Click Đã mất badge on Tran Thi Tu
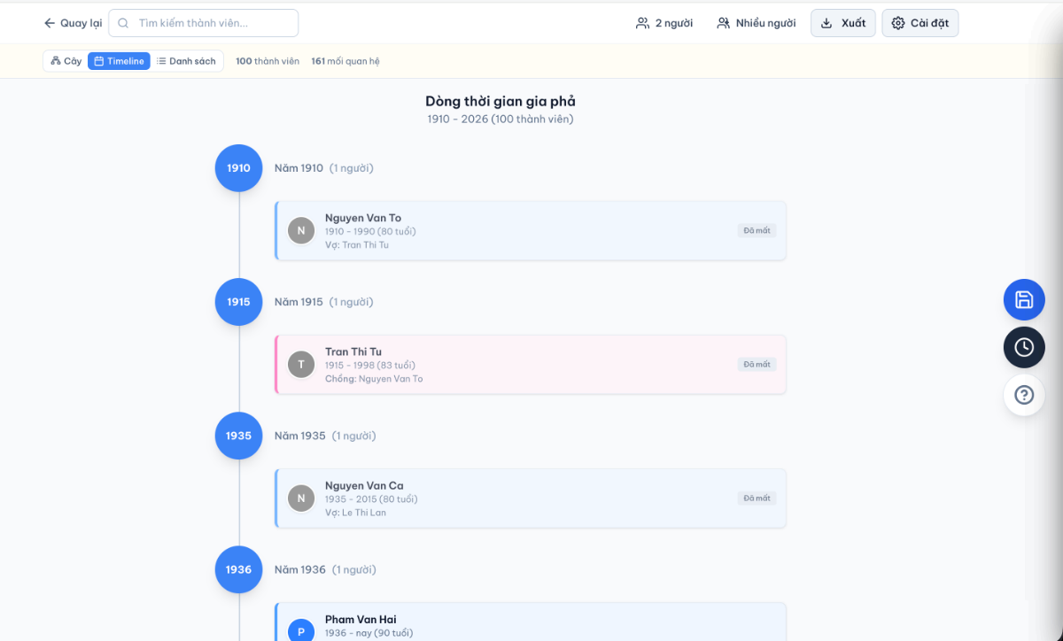Viewport: 1063px width, 641px height. tap(757, 364)
